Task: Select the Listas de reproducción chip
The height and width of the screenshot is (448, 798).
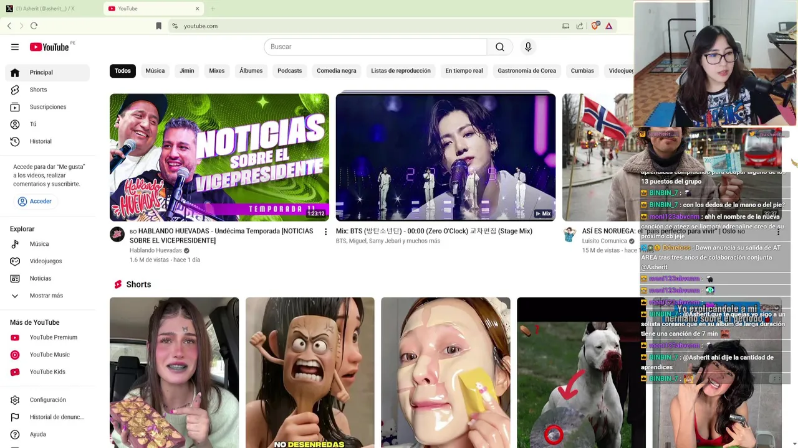Action: click(401, 70)
